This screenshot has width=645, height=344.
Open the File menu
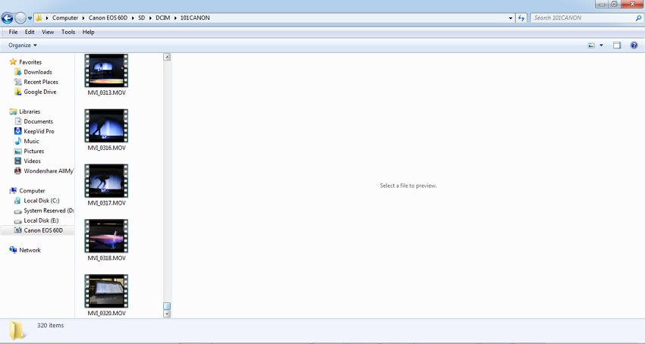pyautogui.click(x=13, y=32)
